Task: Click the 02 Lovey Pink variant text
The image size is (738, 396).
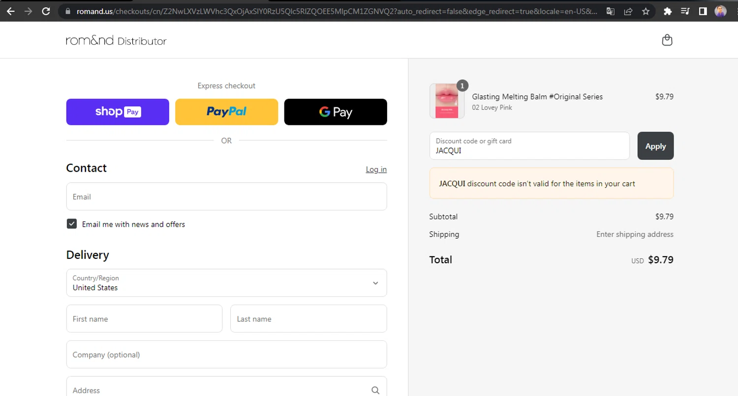Action: pos(492,108)
